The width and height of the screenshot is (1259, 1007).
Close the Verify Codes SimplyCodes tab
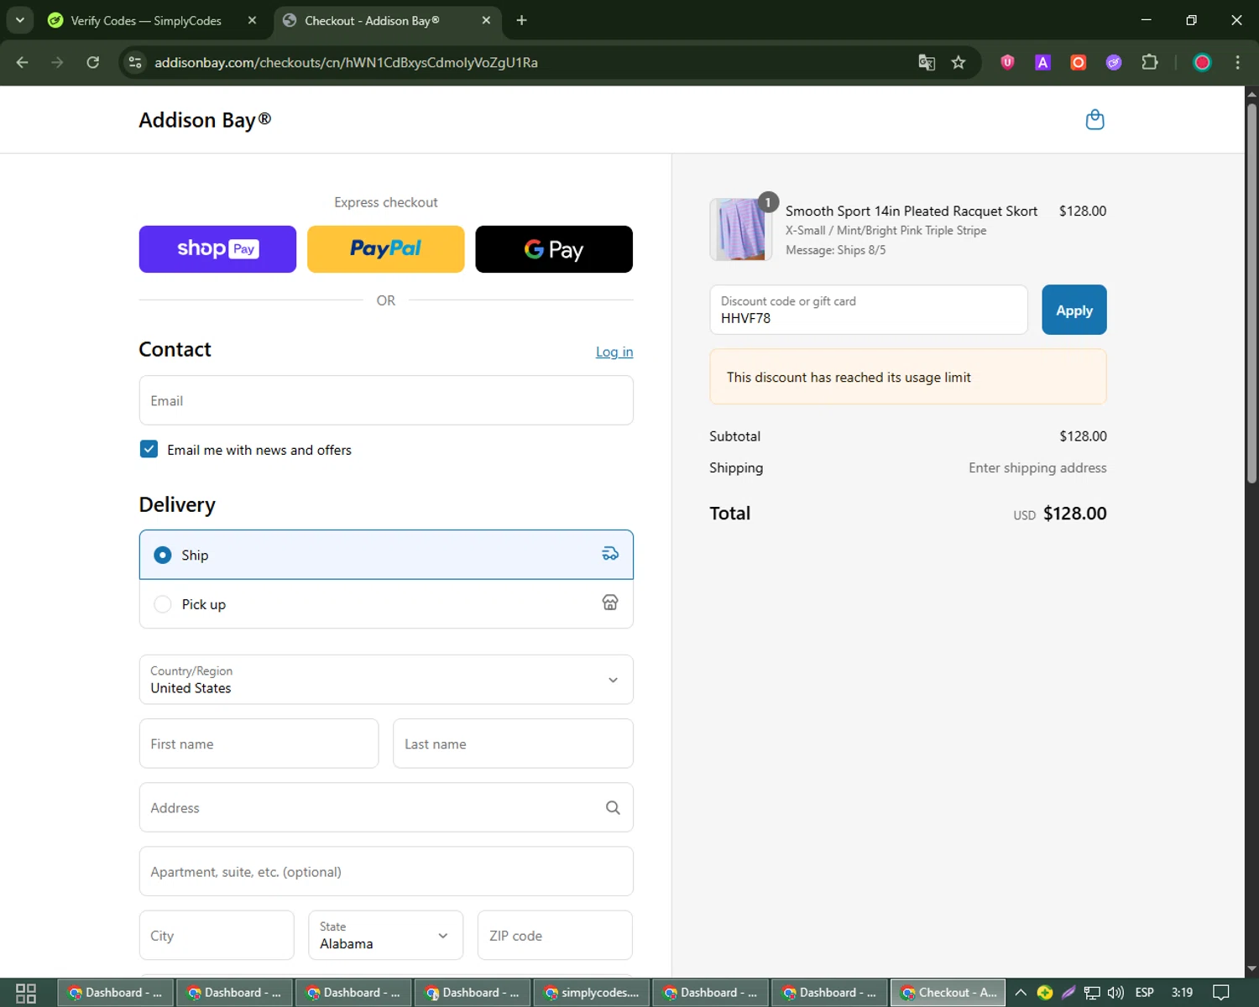coord(252,20)
